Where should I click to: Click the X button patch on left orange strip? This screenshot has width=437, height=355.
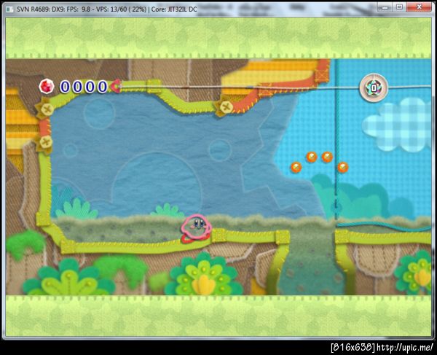coord(46,142)
